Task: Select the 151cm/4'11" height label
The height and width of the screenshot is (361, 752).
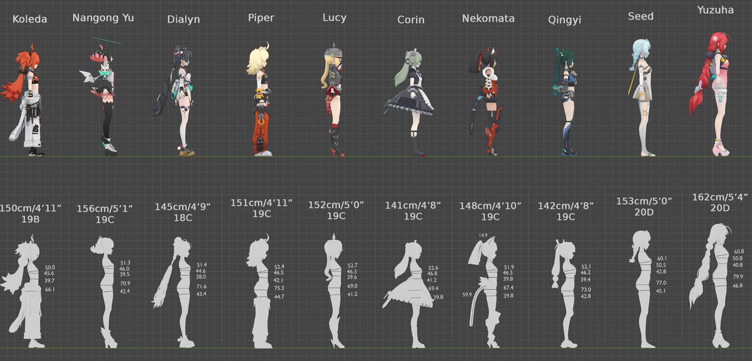Action: [x=261, y=203]
